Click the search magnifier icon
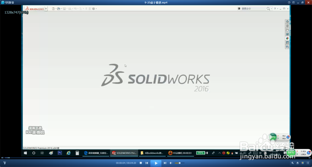Image resolution: width=312 pixels, height=167 pixels. click(x=268, y=9)
